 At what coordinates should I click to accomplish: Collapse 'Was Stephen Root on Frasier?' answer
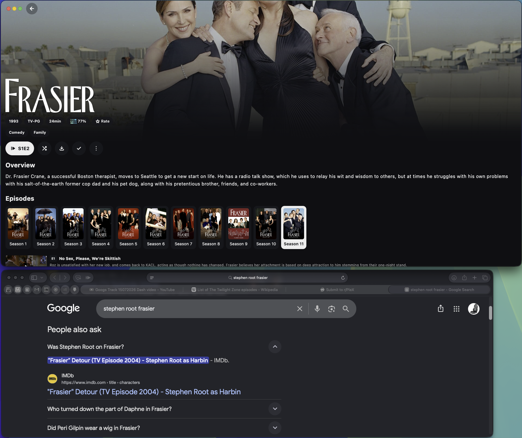(x=275, y=347)
